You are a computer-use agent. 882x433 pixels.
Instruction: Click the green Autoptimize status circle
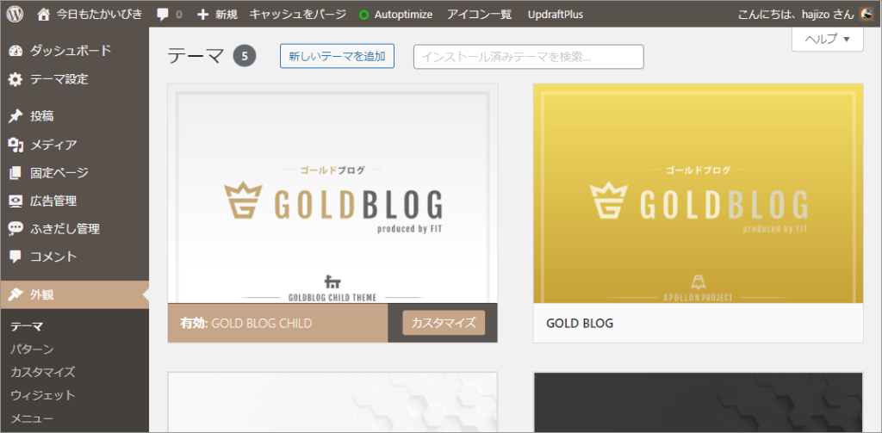coord(364,15)
